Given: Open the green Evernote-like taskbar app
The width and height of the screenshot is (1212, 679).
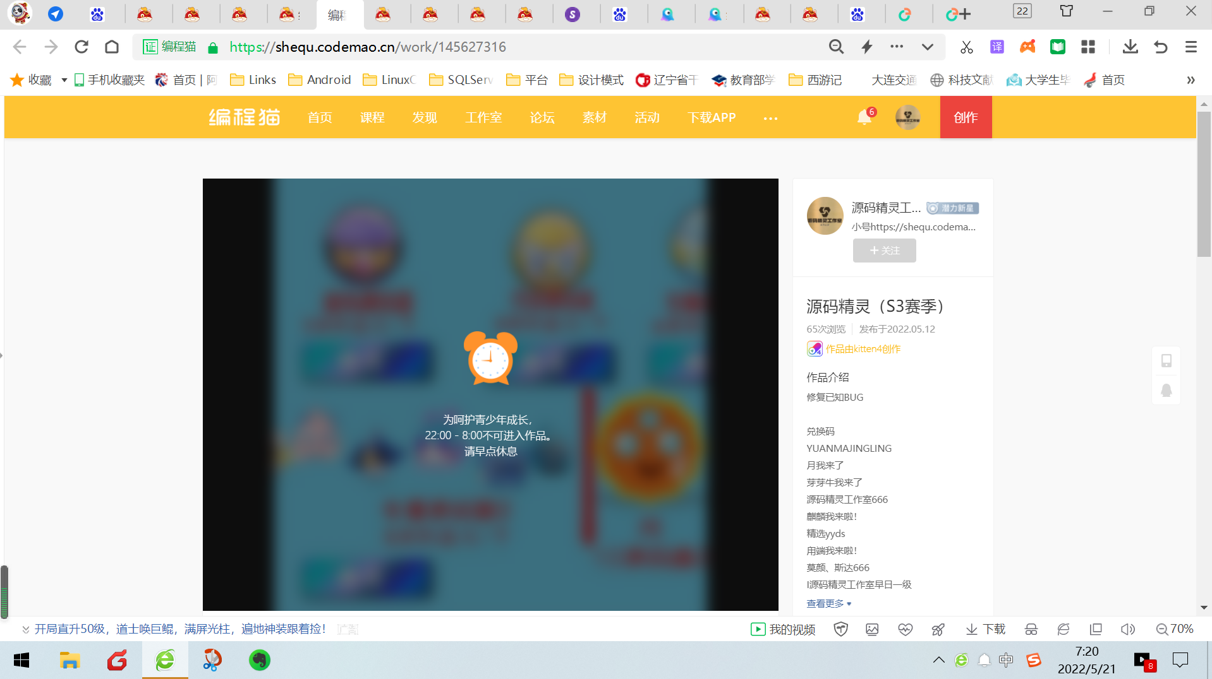Looking at the screenshot, I should [260, 661].
